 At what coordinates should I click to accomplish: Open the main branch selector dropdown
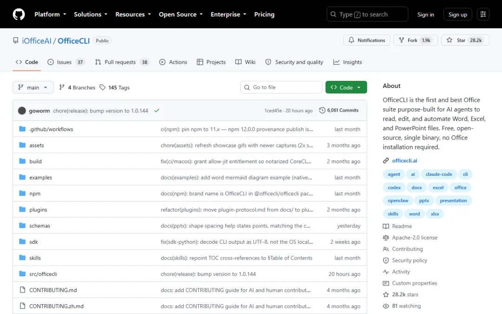click(33, 87)
